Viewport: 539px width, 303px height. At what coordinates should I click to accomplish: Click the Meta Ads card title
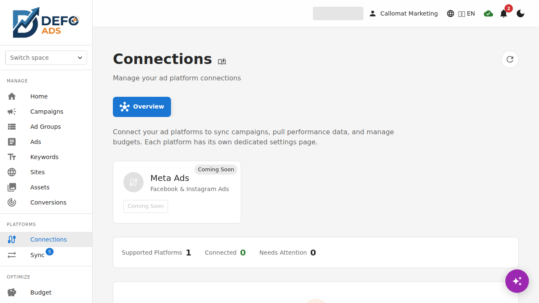(x=170, y=178)
